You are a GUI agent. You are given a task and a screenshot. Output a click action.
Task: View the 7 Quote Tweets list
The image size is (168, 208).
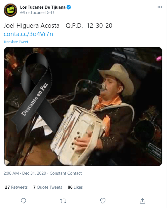pos(48,187)
